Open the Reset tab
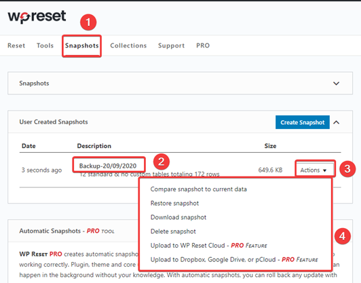 pyautogui.click(x=16, y=45)
